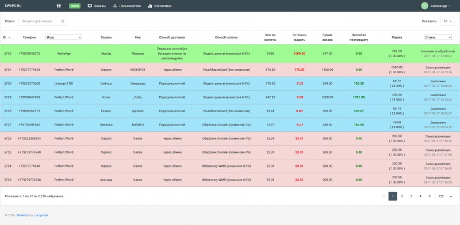Screen dimensions: 460x225
Task: Go to the next page arrow
Action: tap(451, 196)
